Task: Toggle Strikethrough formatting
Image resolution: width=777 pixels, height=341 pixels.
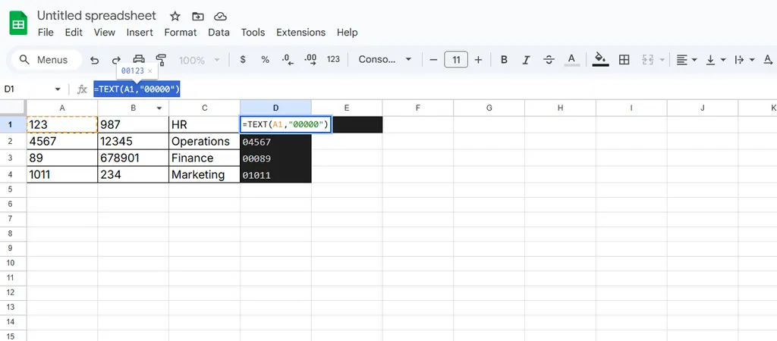Action: click(x=549, y=60)
